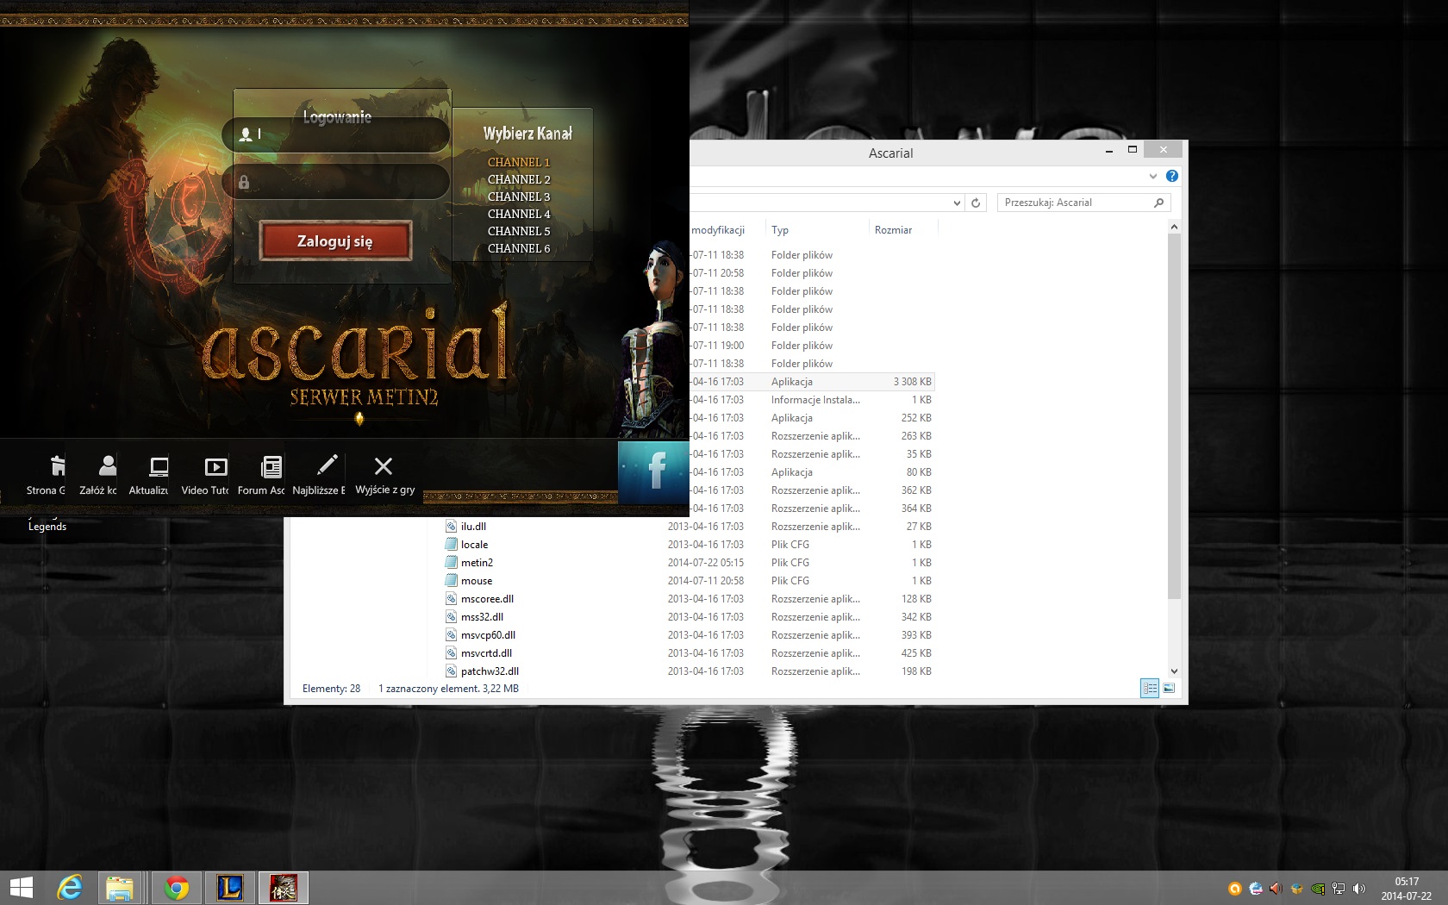The width and height of the screenshot is (1448, 905).
Task: Click the red speaker tray icon
Action: [x=1276, y=889]
